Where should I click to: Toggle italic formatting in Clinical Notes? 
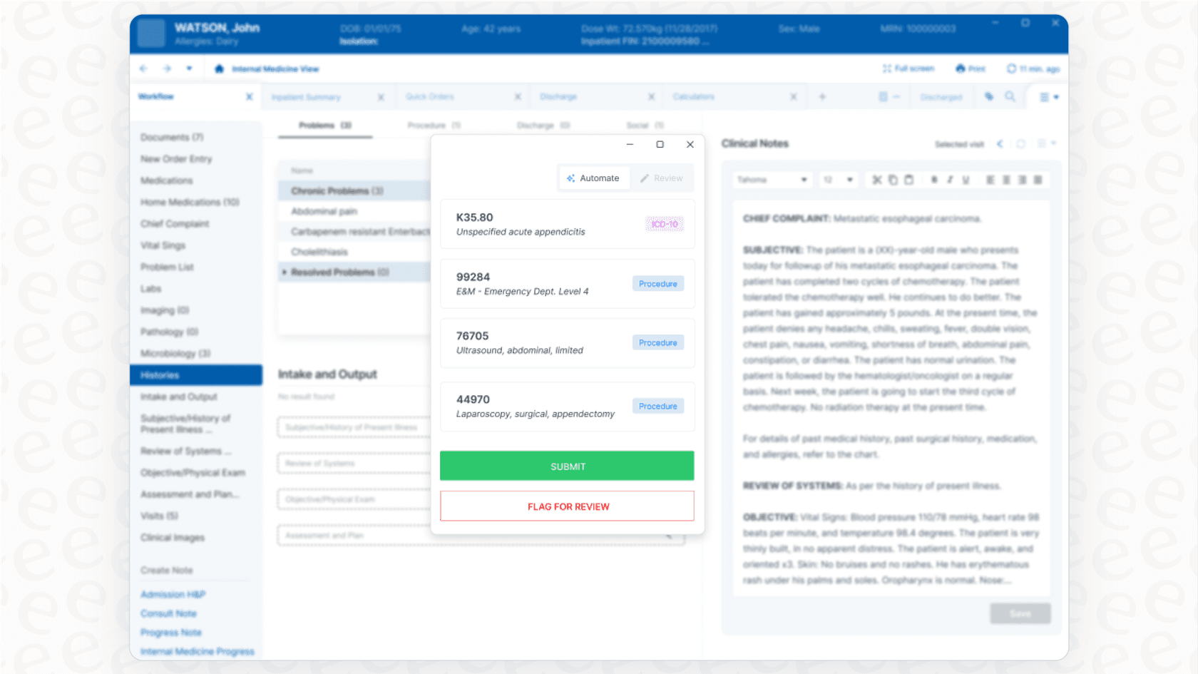pos(950,180)
